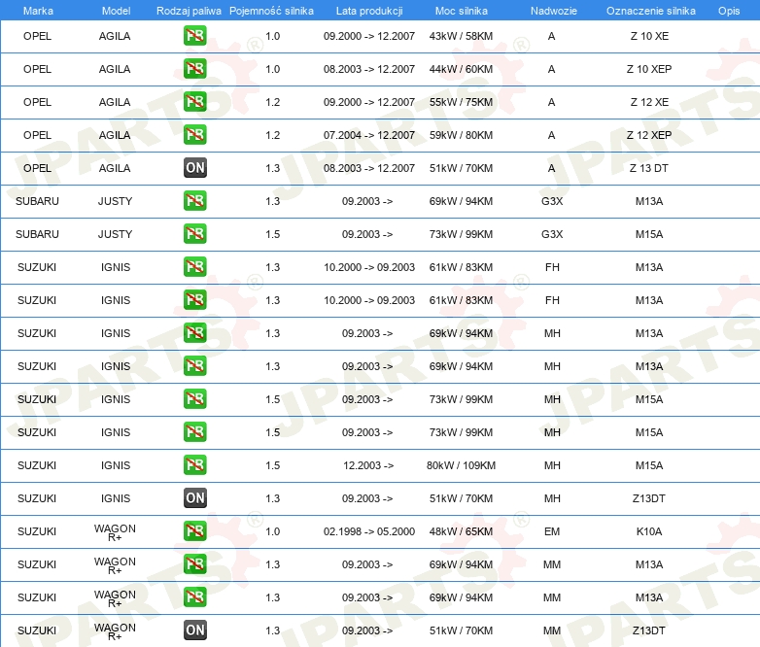Click AGILA model in Z 13 DT row
Screen dimensions: 760x647
[115, 168]
